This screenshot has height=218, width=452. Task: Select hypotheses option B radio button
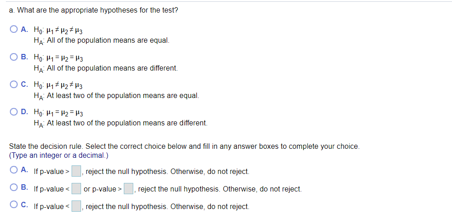point(14,58)
